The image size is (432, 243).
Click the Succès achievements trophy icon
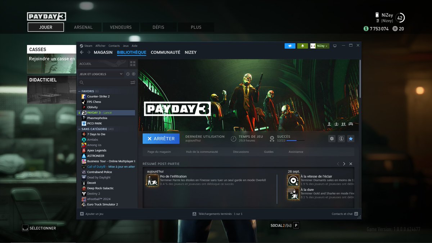click(272, 138)
